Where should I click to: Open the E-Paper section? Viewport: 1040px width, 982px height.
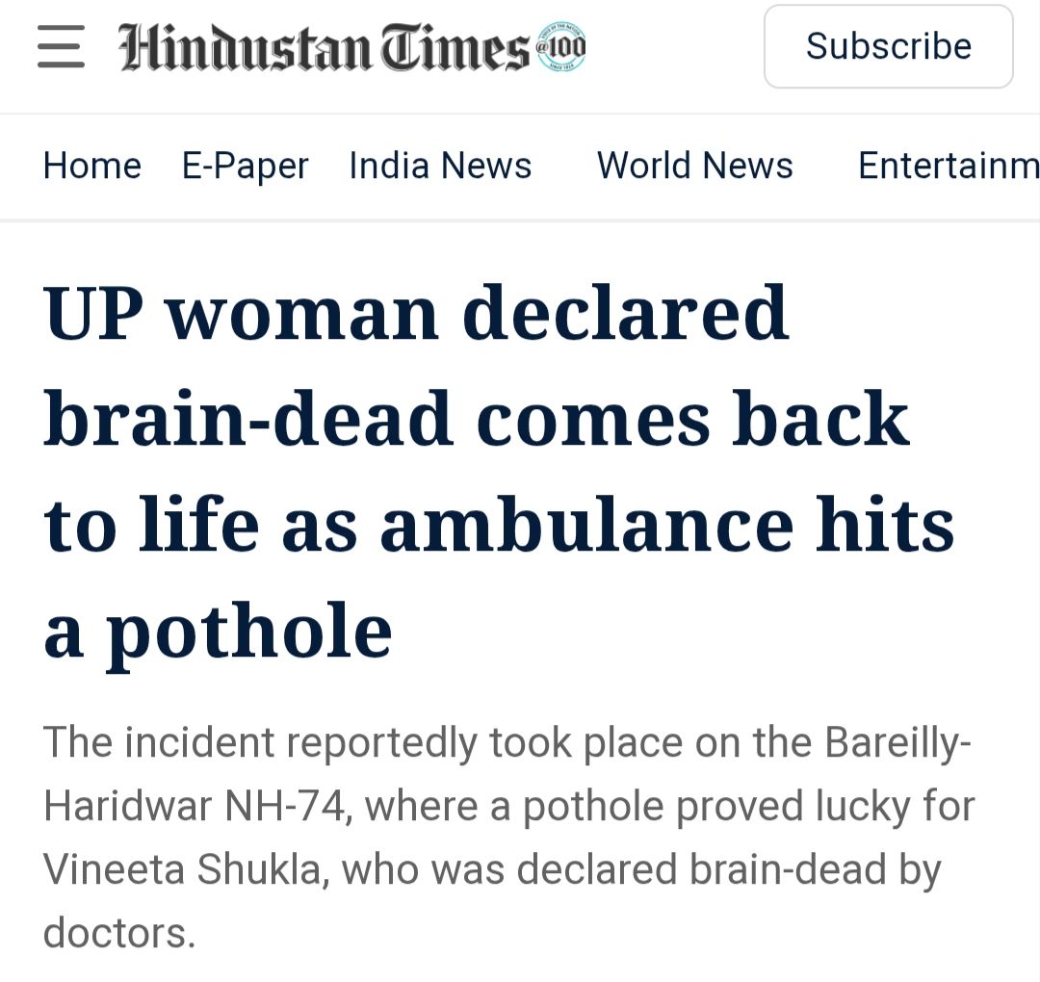point(245,166)
